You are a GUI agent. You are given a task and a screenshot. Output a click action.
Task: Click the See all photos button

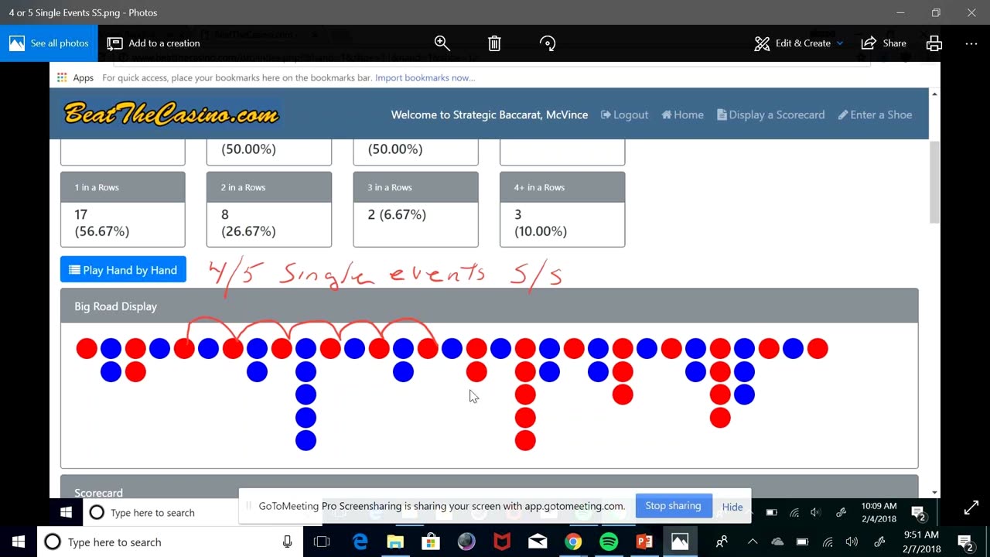pyautogui.click(x=49, y=43)
